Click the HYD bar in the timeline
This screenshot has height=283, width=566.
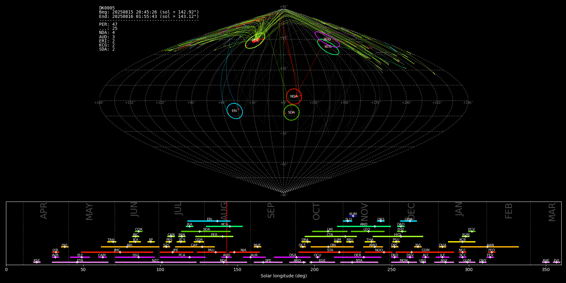[x=398, y=236]
